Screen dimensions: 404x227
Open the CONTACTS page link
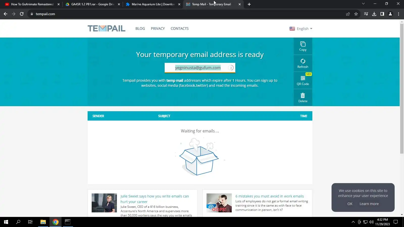(x=180, y=29)
